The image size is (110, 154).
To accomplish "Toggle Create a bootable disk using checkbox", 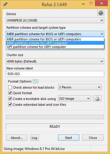I will tap(10, 99).
